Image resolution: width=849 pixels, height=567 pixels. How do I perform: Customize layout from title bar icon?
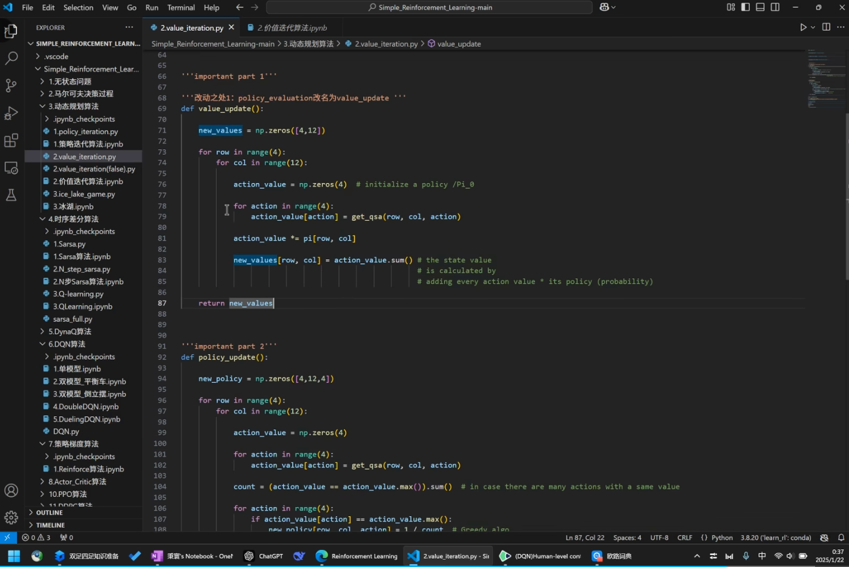[x=731, y=7]
